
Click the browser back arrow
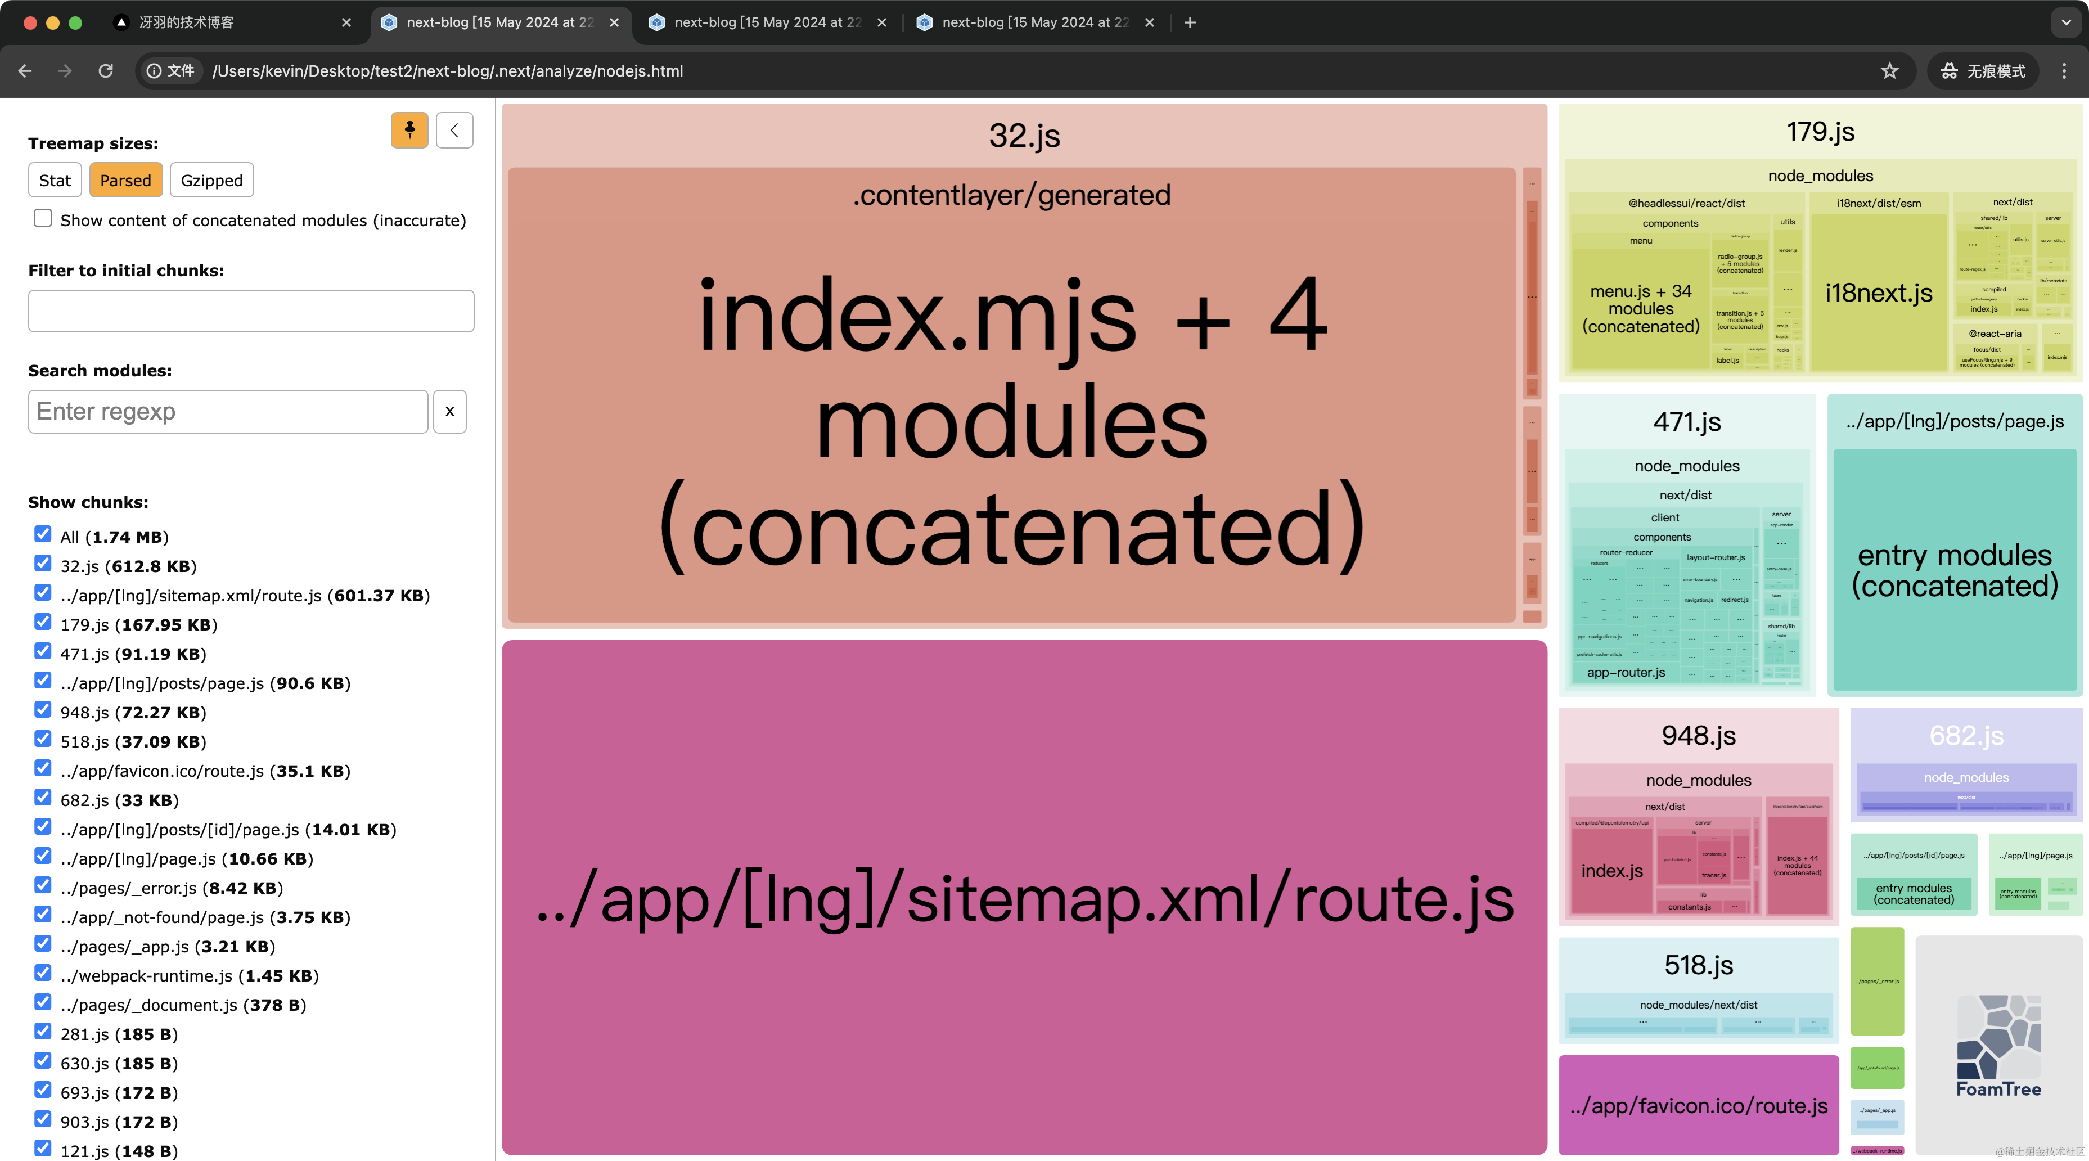[x=25, y=70]
